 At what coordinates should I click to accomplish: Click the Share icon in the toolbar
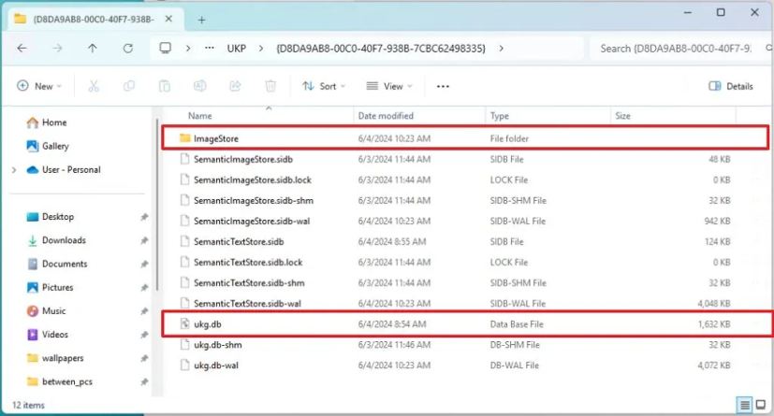coord(235,86)
